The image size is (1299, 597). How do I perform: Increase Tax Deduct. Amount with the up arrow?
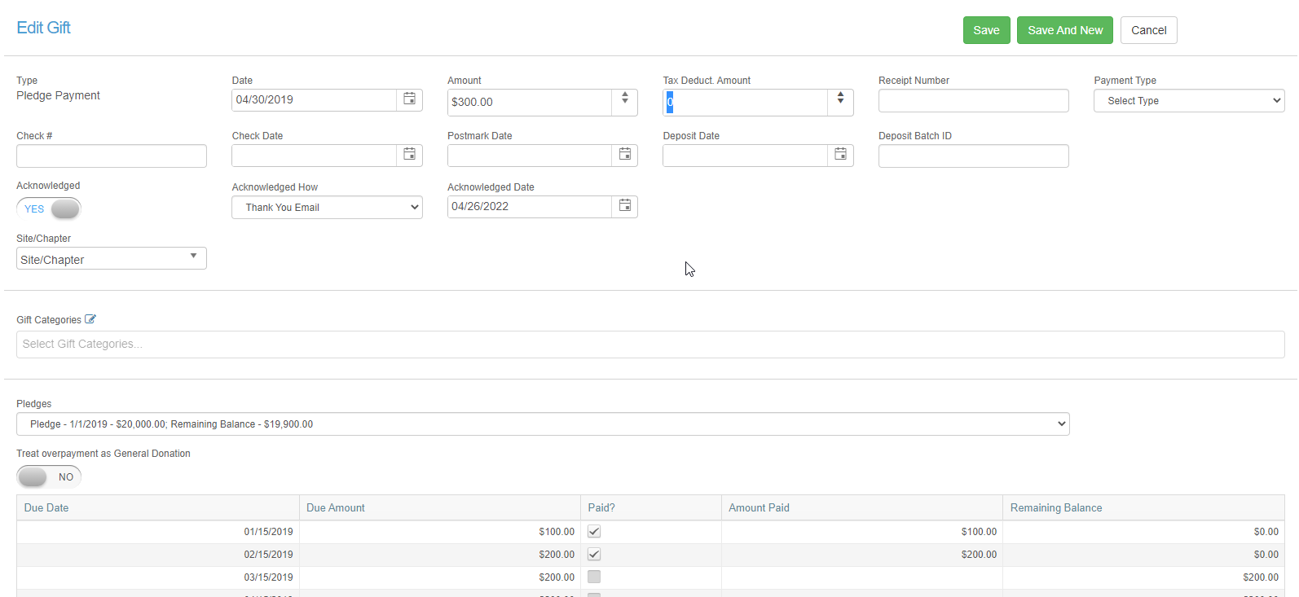click(x=840, y=95)
